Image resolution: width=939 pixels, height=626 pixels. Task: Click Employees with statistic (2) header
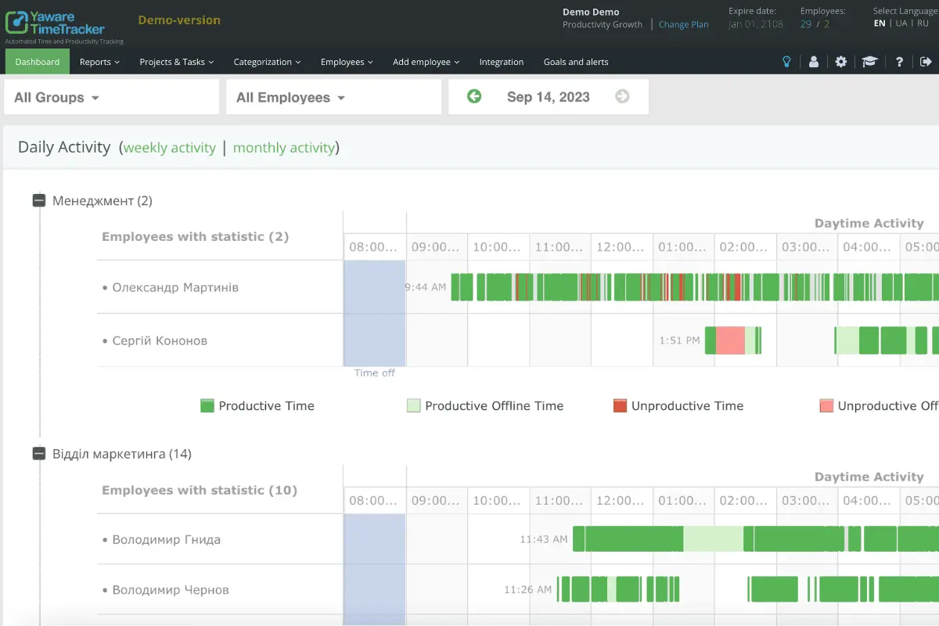pos(196,236)
